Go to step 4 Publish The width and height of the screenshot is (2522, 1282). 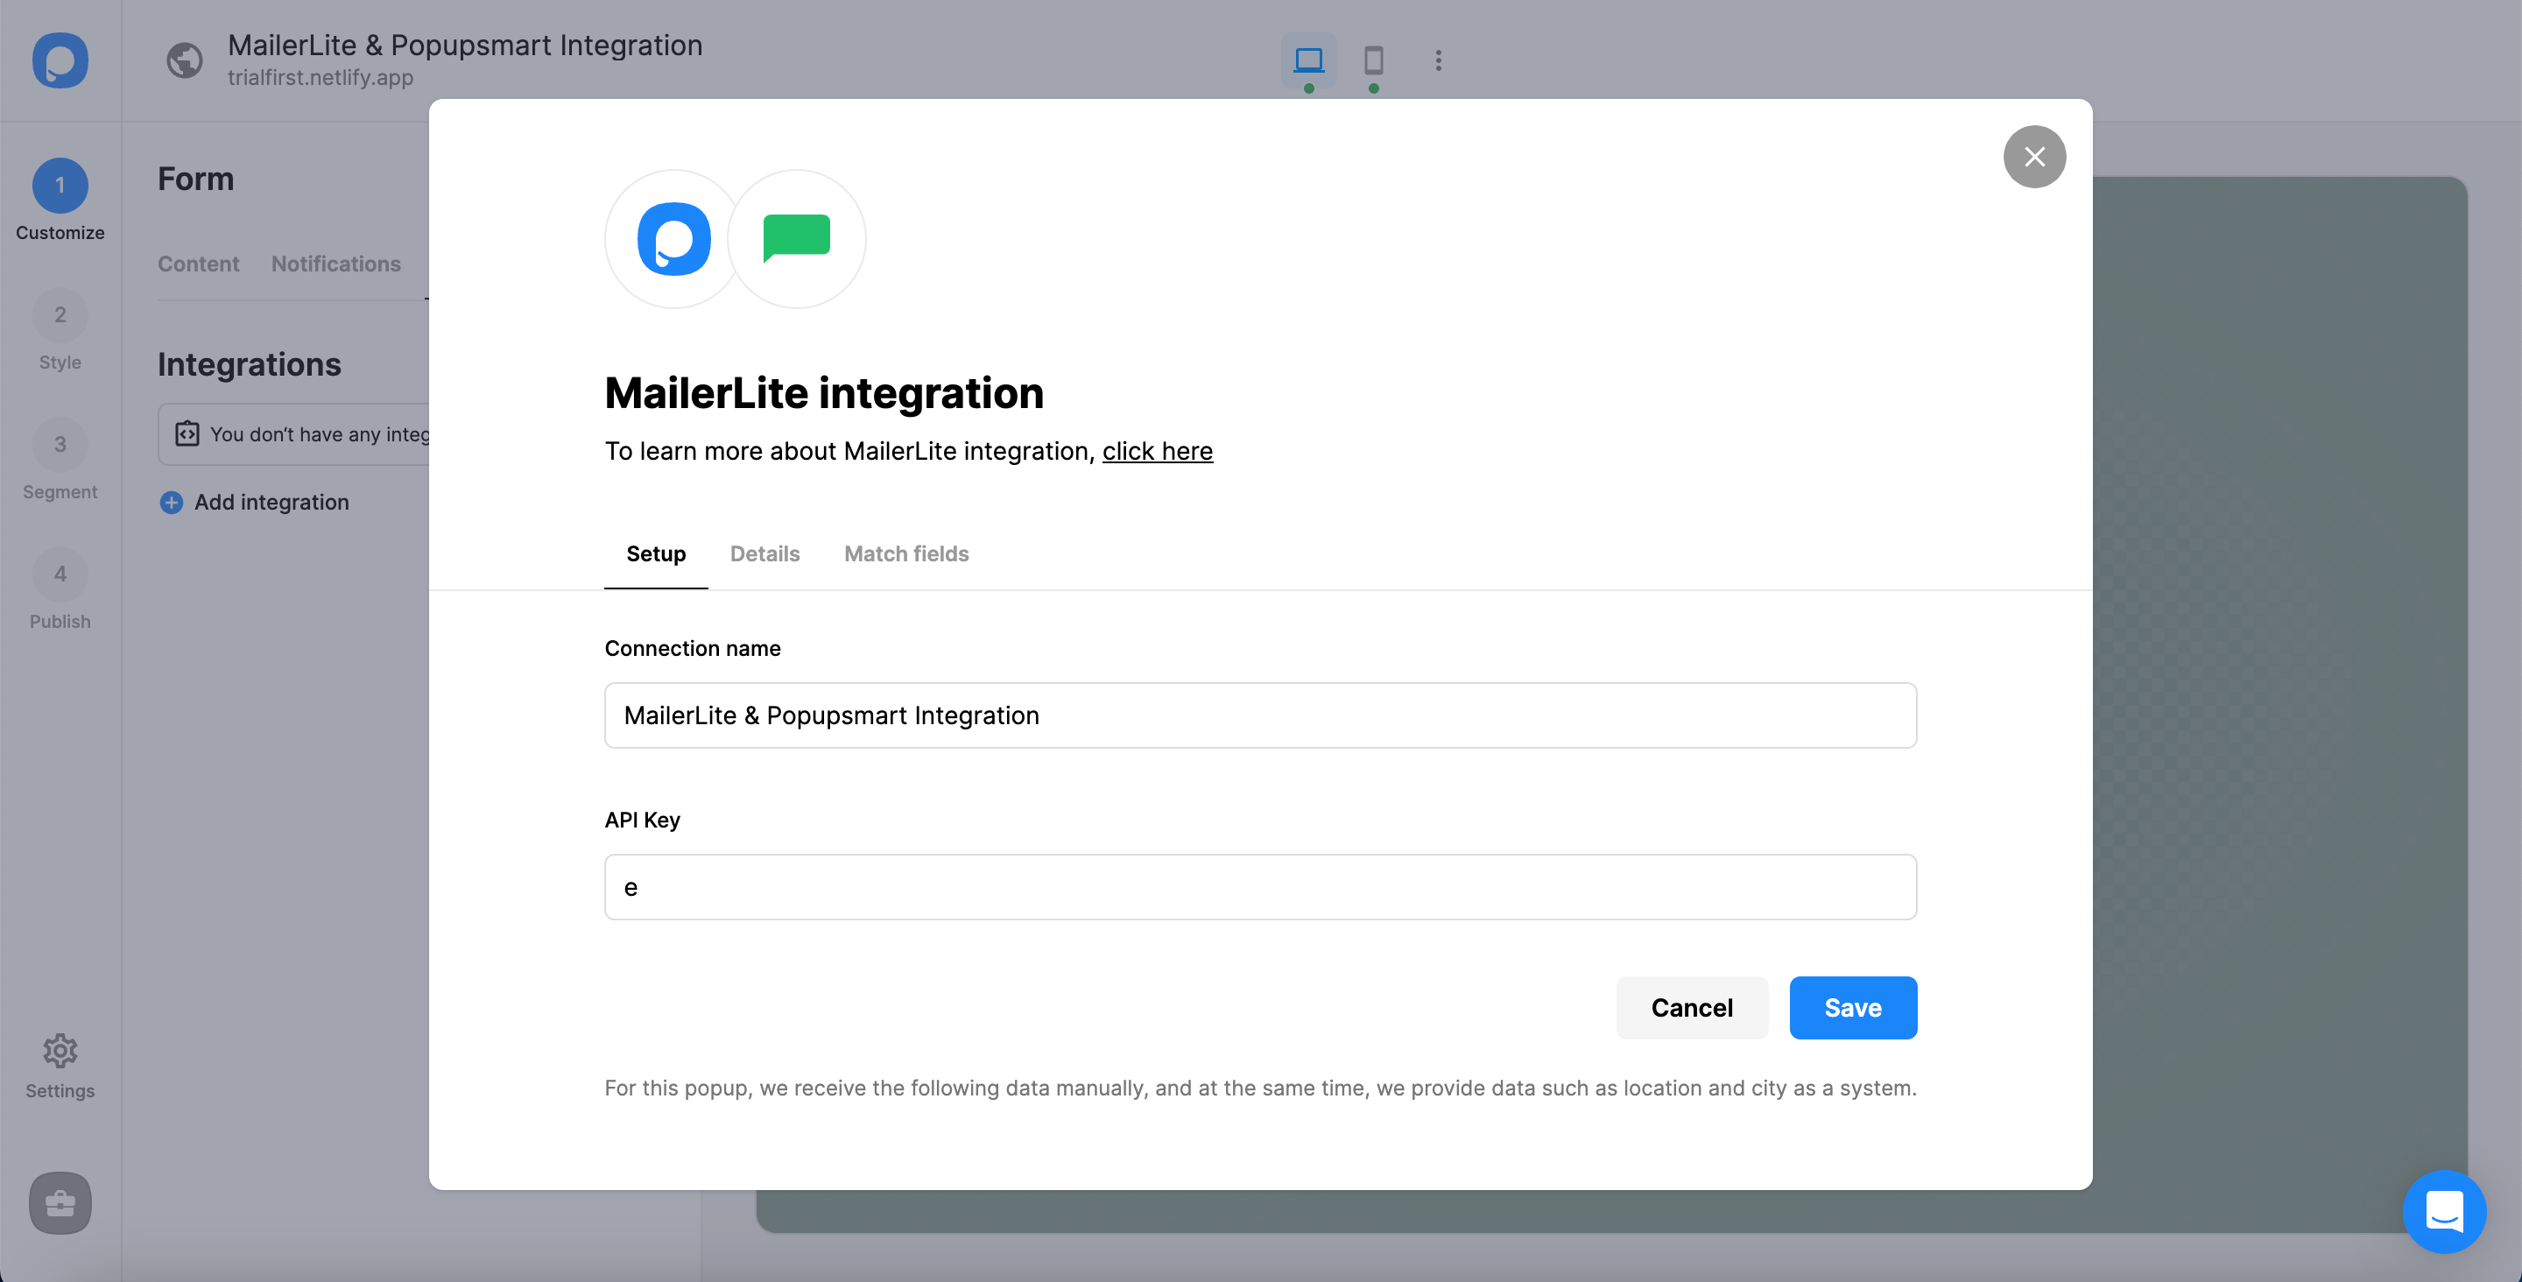(60, 589)
